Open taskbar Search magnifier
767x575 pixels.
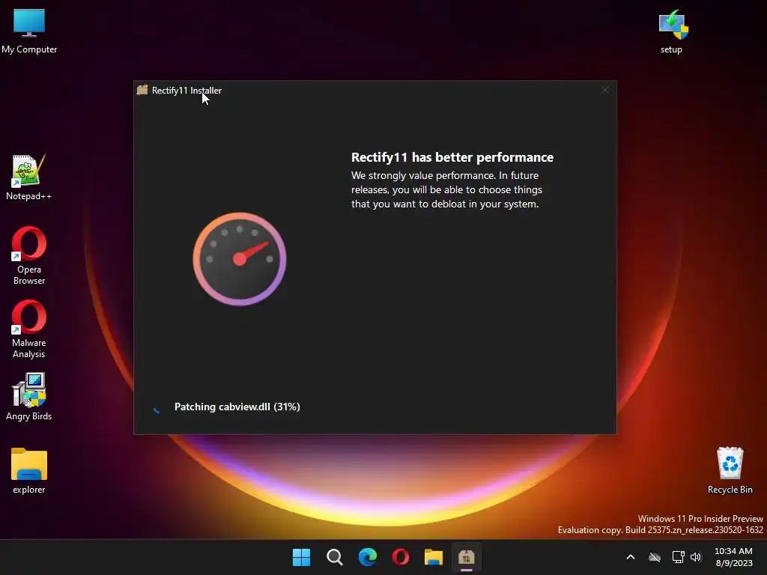pos(335,557)
